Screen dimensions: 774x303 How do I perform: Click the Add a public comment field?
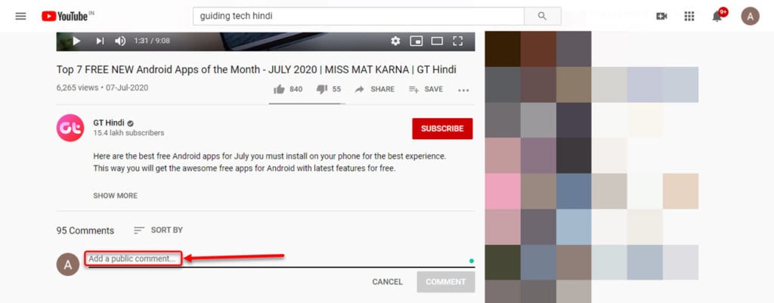point(281,259)
